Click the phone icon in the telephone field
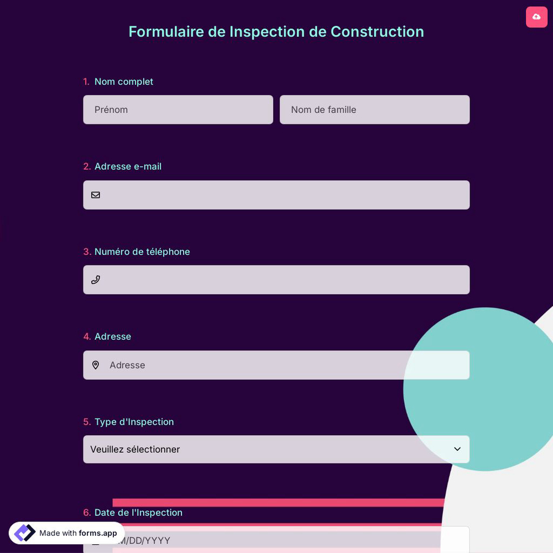 tap(96, 279)
